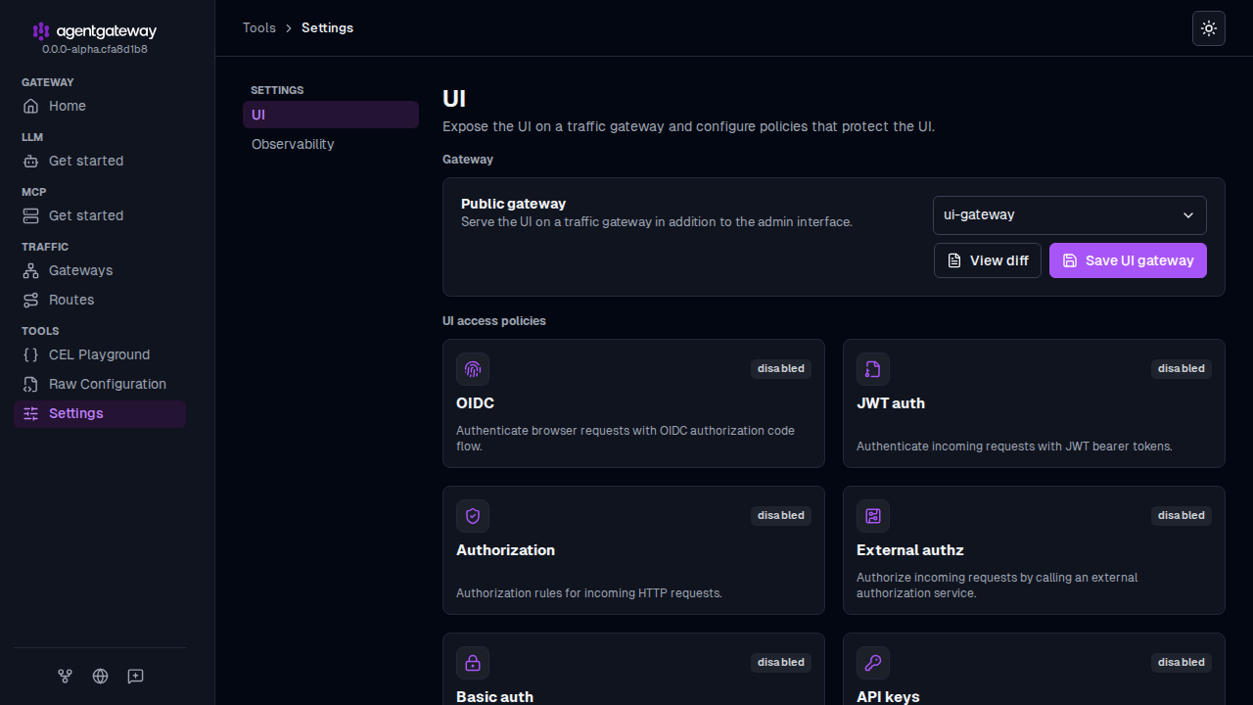This screenshot has height=705, width=1253.
Task: Click the External authz icon
Action: click(x=873, y=516)
